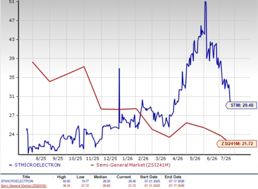258x189 pixels.
Task: Click the blue STMICROELECTRON legend marker
Action: 11,165
